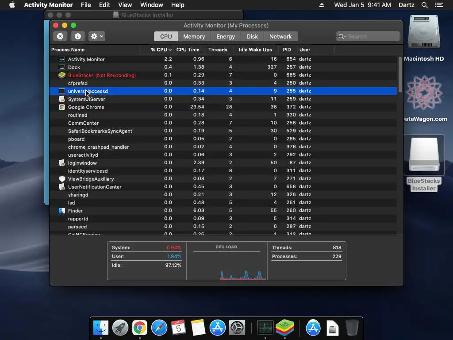
Task: Select the Dock process icon
Action: (x=62, y=67)
